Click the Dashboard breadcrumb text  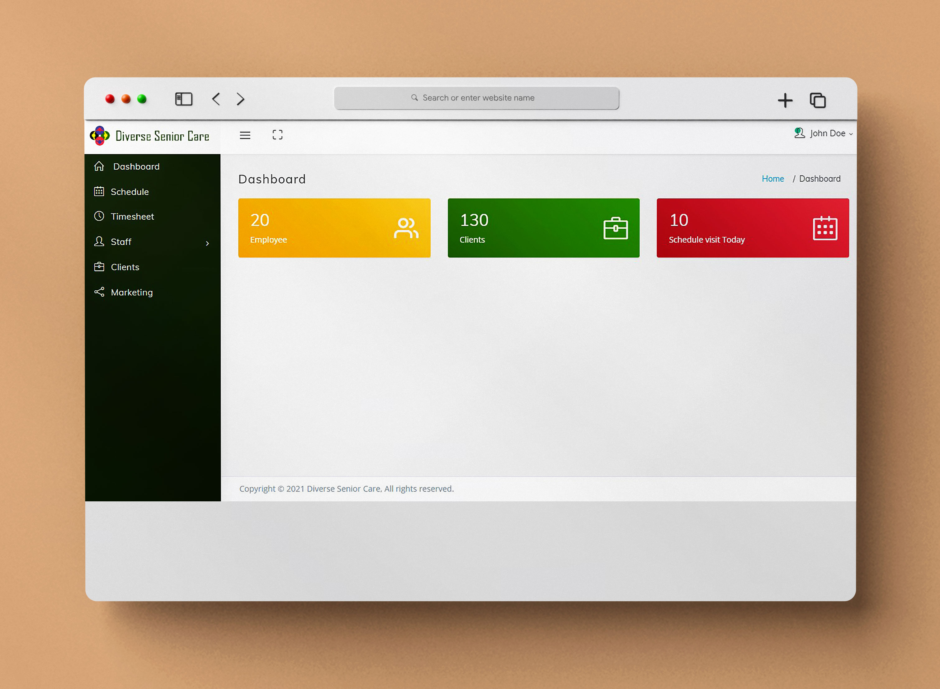[x=820, y=179]
